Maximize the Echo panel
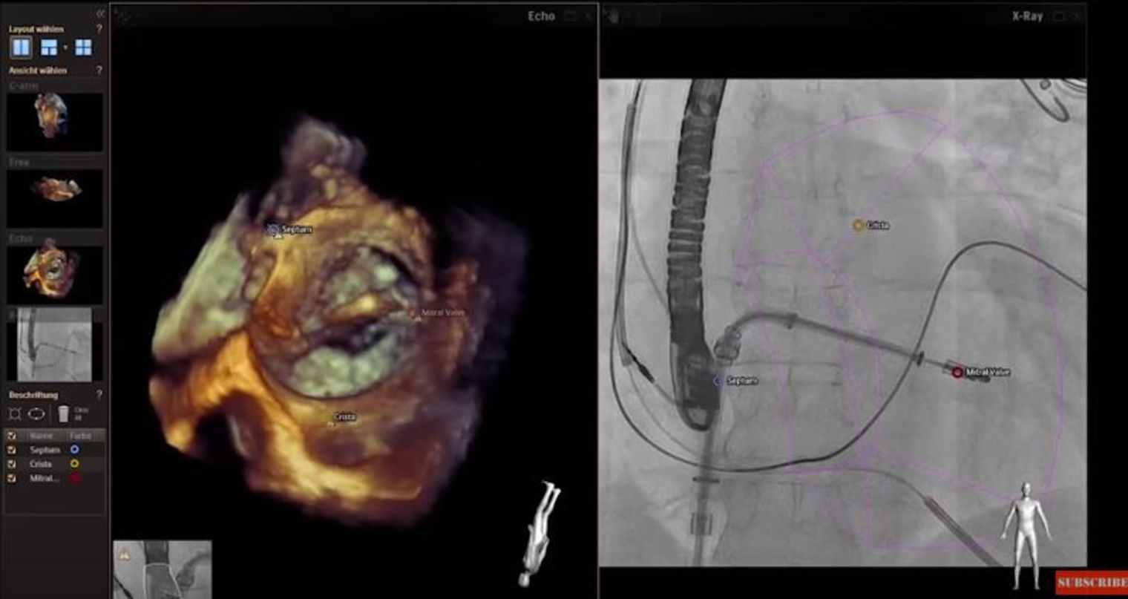Viewport: 1128px width, 599px height. click(570, 16)
